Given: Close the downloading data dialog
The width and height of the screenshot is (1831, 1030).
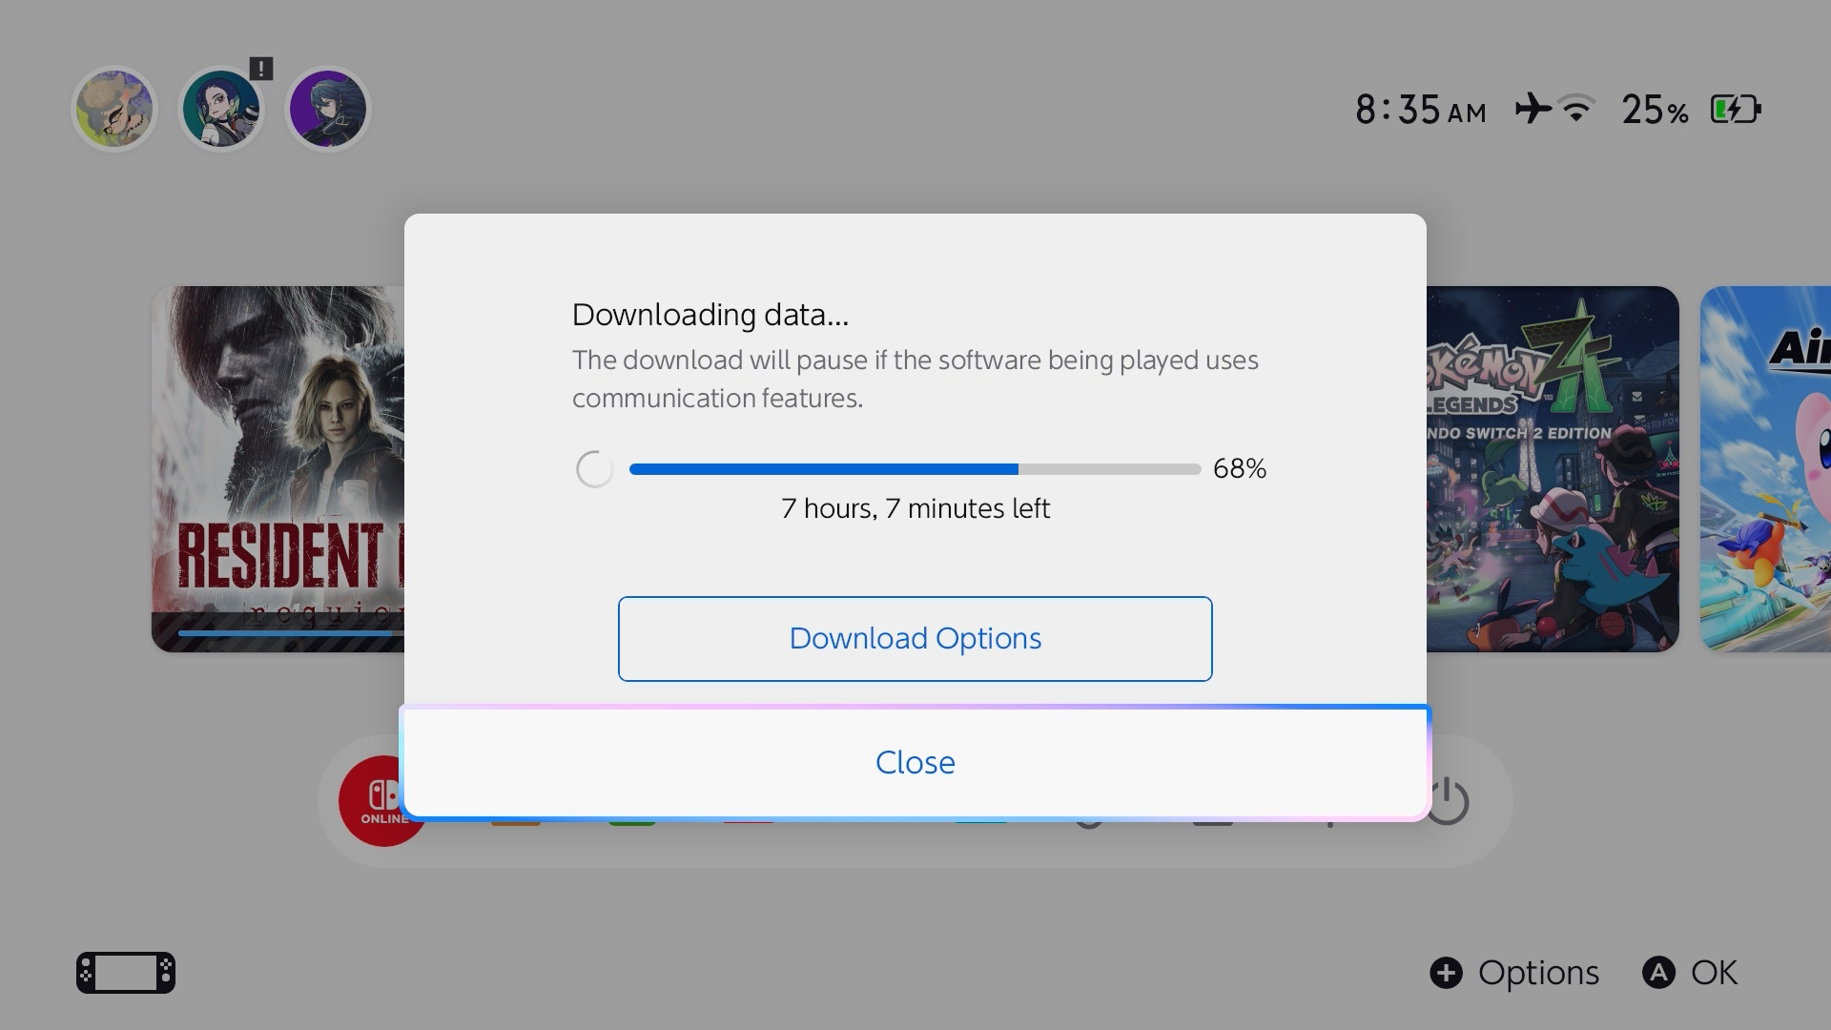Looking at the screenshot, I should point(915,763).
